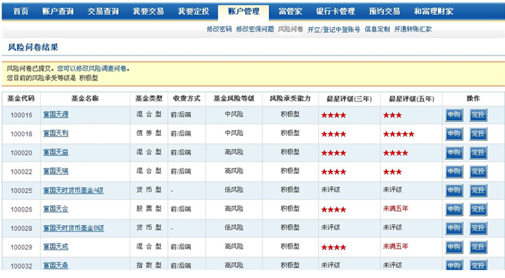Open 开立/登记中登账号 submenu item
505x278 pixels.
tap(333, 29)
